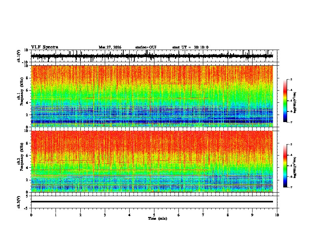Click the "VLF Spectra" plot title
312x241 pixels.
coord(45,47)
